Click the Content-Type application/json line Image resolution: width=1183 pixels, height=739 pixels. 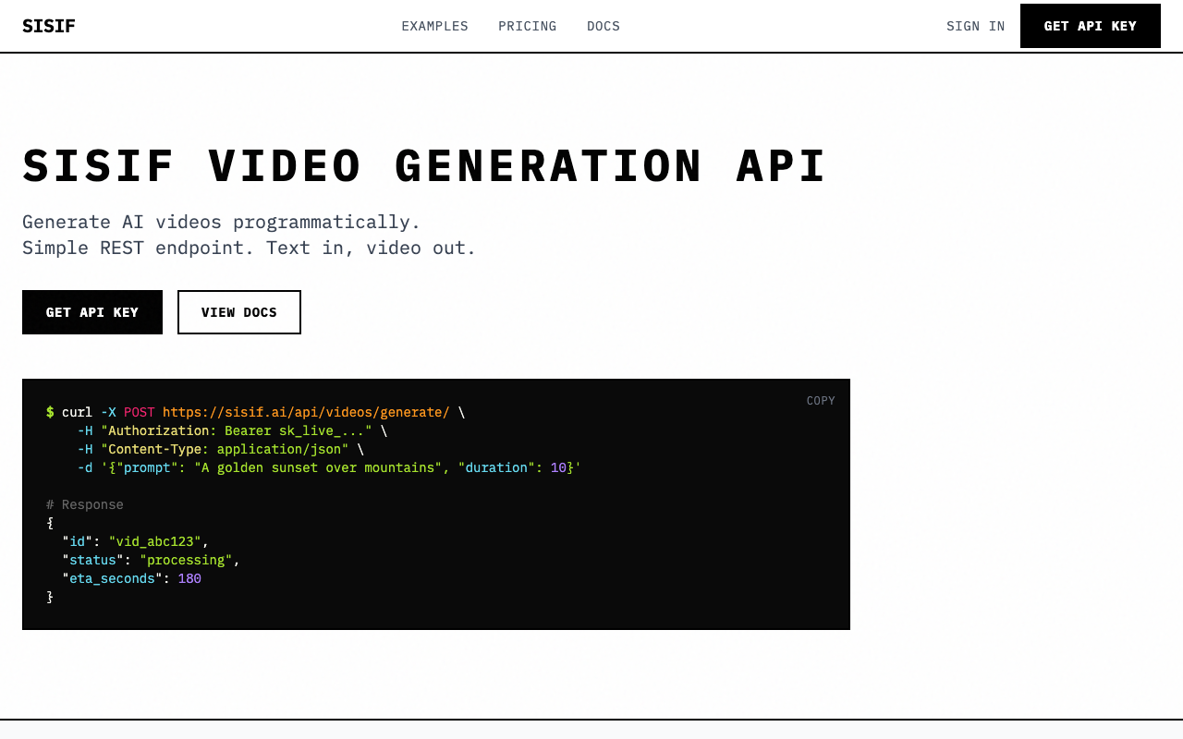(225, 449)
